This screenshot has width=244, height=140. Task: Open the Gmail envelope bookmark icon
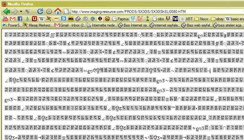(x=12, y=19)
